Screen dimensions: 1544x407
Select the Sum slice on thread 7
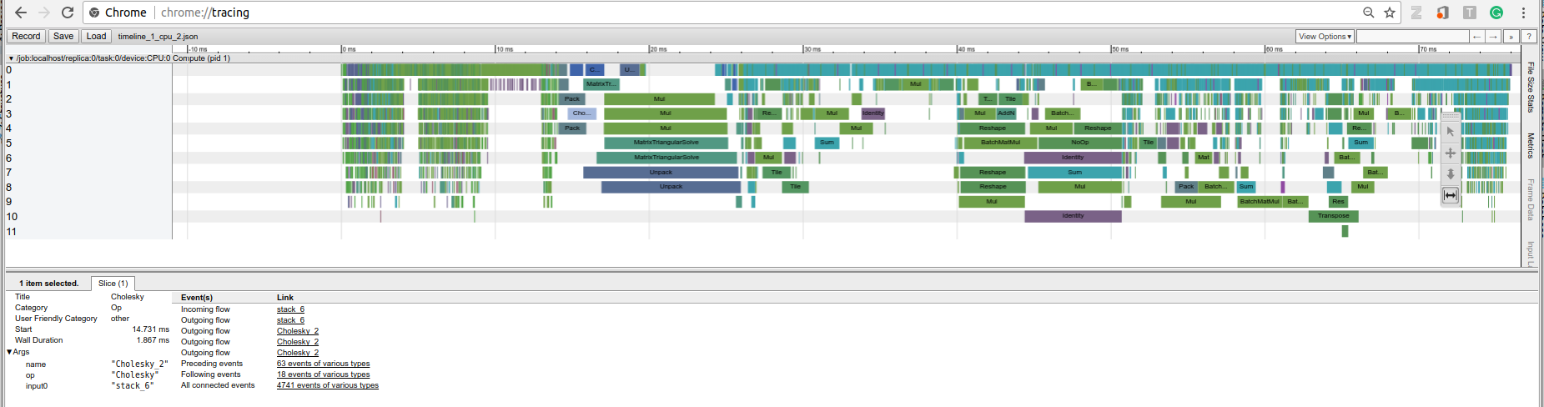[1074, 173]
